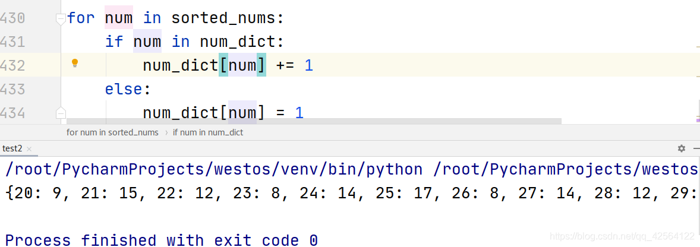Click line number 433 in gutter
This screenshot has height=247, width=700.
pyautogui.click(x=12, y=90)
